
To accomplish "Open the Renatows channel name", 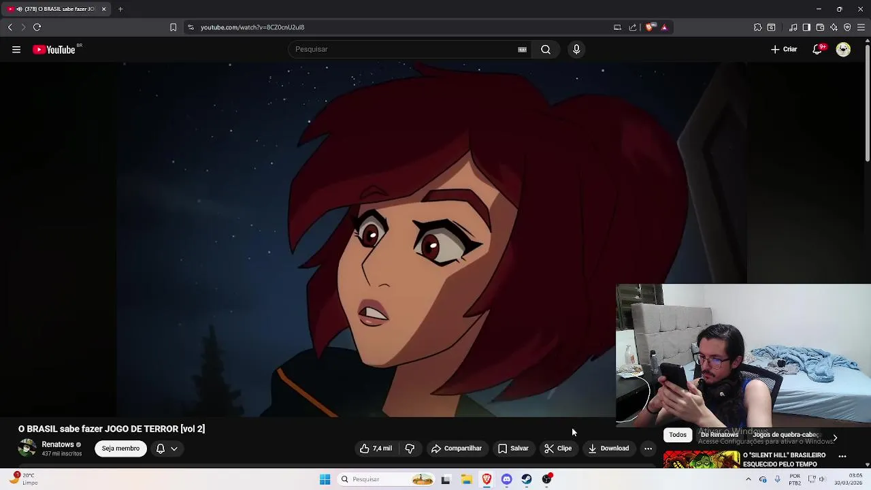I will 58,444.
